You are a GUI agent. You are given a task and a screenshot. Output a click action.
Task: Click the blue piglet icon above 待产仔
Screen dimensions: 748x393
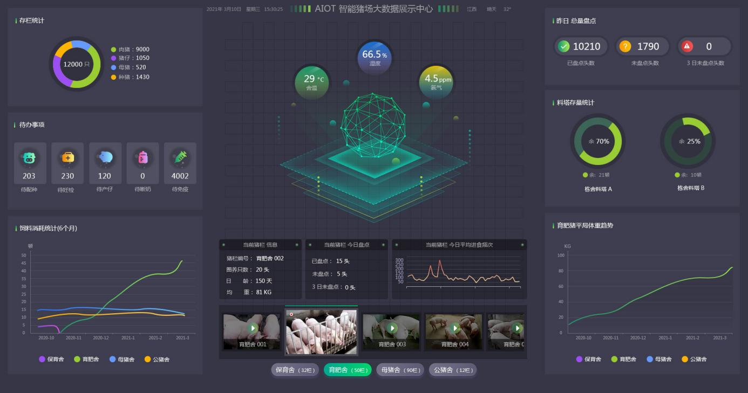[105, 157]
